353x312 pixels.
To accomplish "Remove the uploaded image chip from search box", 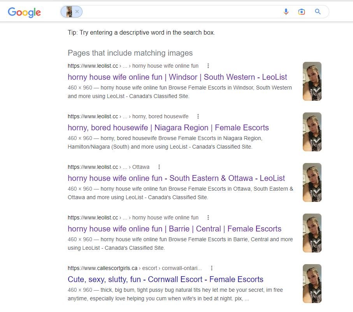I will click(x=77, y=12).
